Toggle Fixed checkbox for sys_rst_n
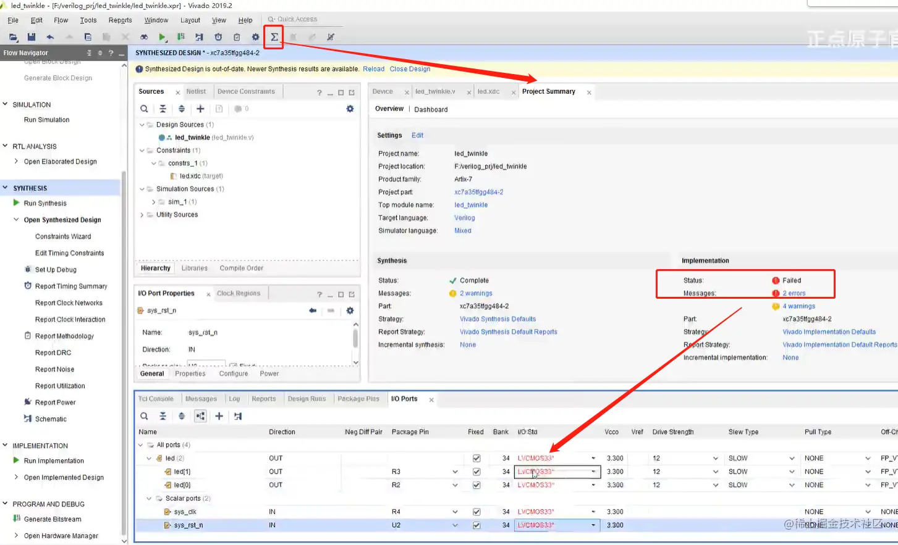The image size is (898, 545). tap(477, 525)
